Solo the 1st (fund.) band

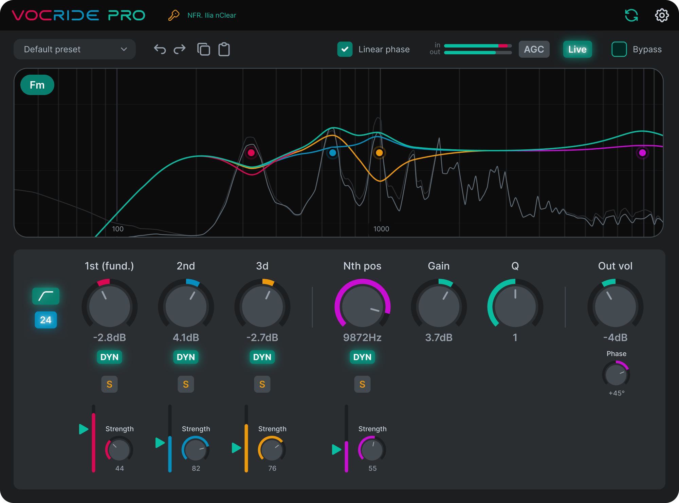coord(109,384)
